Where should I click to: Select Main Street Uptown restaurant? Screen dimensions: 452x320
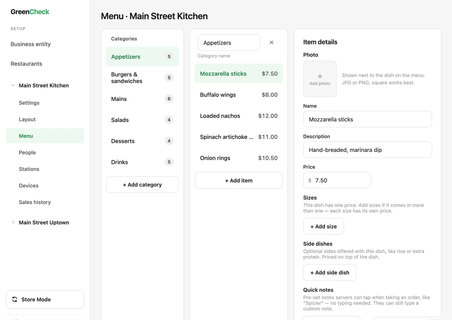[x=44, y=223]
